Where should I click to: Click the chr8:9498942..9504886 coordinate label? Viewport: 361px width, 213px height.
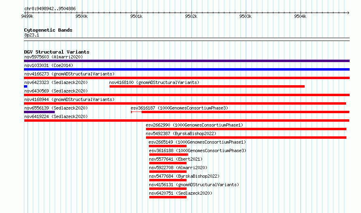pyautogui.click(x=50, y=9)
